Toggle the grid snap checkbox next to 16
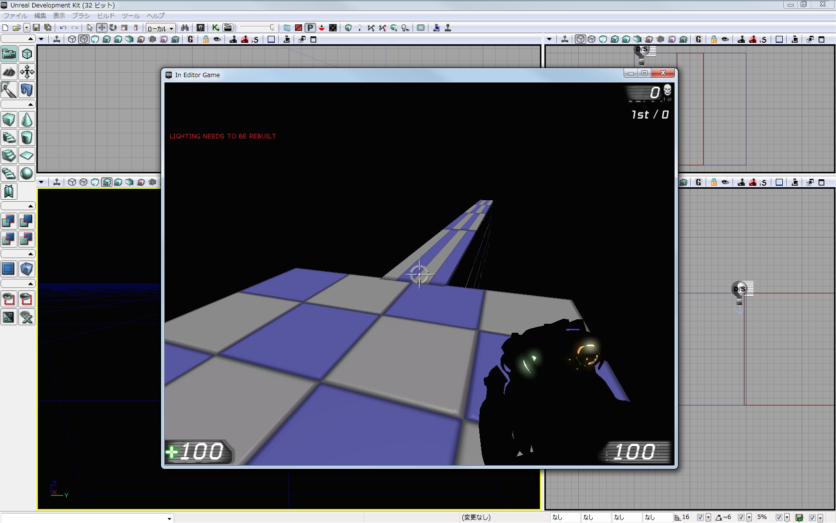Image resolution: width=836 pixels, height=523 pixels. tap(700, 518)
